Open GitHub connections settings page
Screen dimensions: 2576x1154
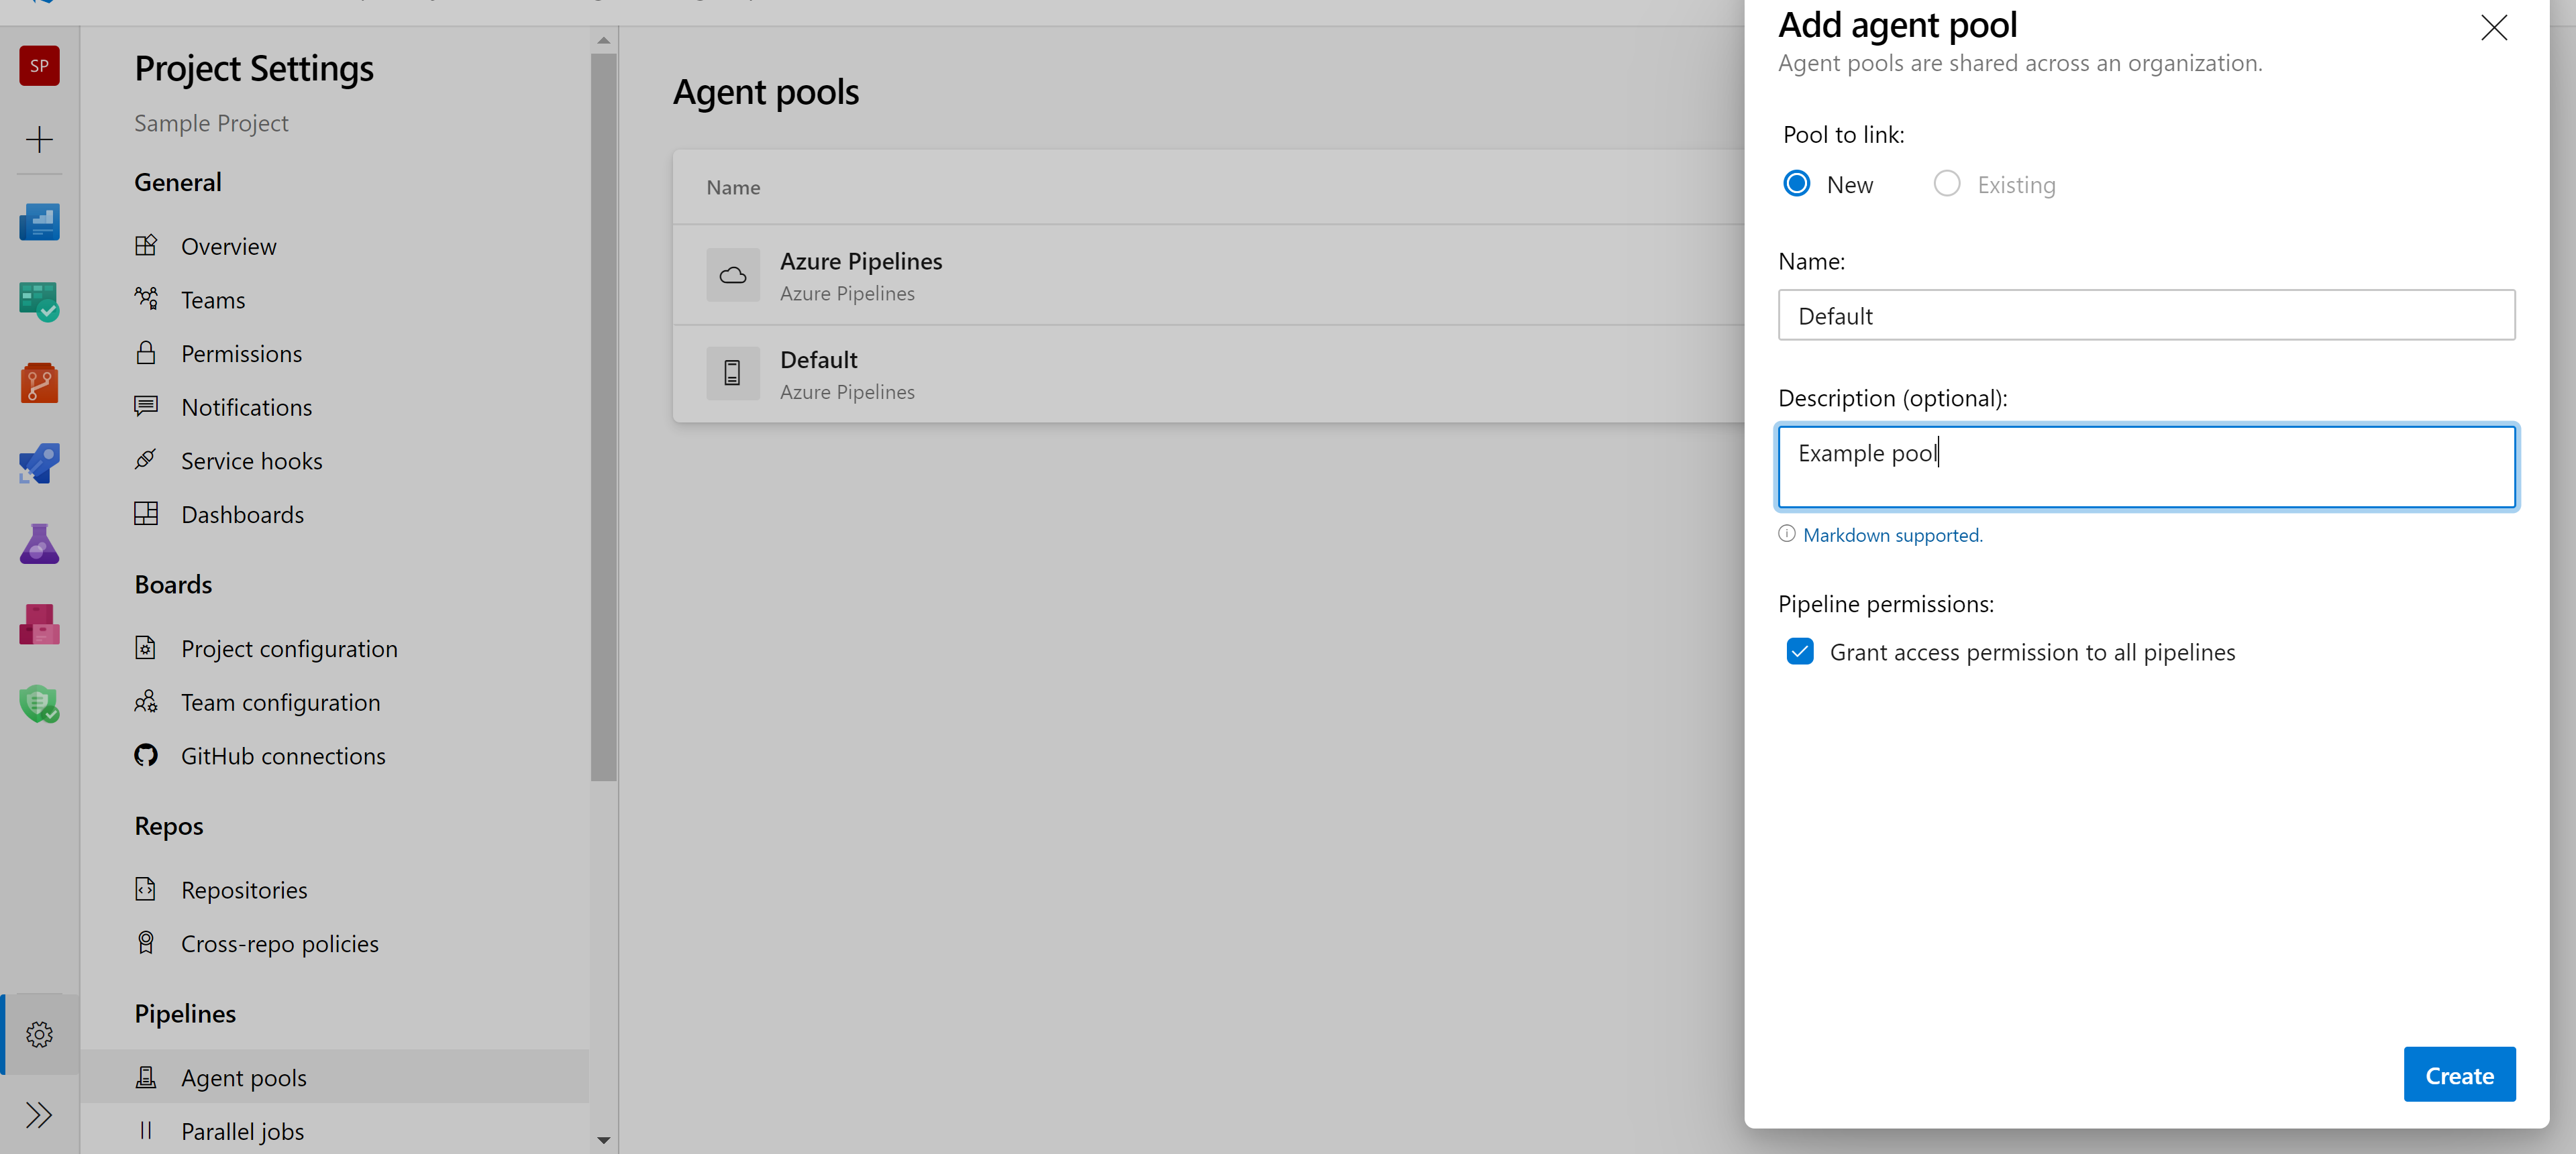point(283,756)
